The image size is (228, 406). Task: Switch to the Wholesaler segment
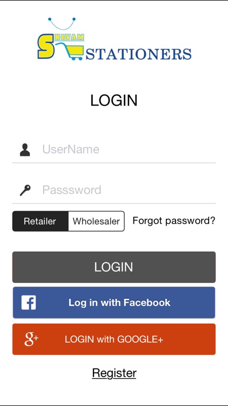pos(96,221)
